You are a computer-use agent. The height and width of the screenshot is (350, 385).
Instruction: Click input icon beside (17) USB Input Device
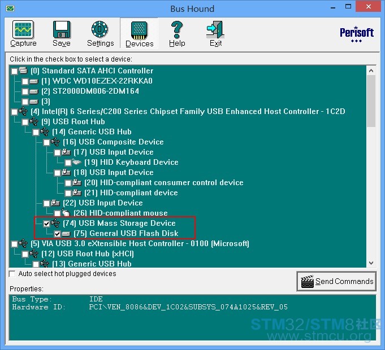[66, 152]
